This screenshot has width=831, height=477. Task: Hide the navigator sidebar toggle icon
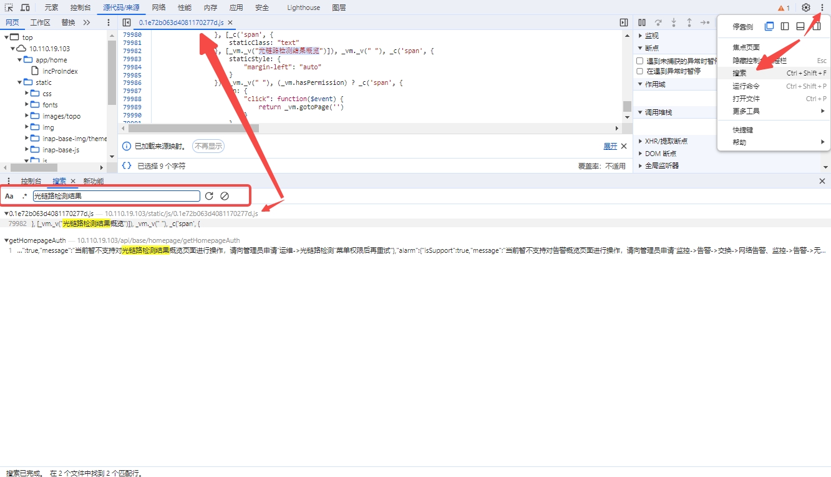pos(127,22)
